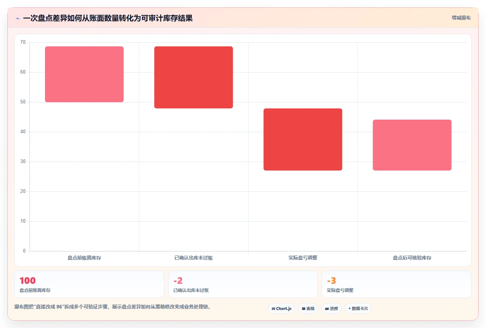
Task: Click the value 100 in first card
Action: pos(28,281)
